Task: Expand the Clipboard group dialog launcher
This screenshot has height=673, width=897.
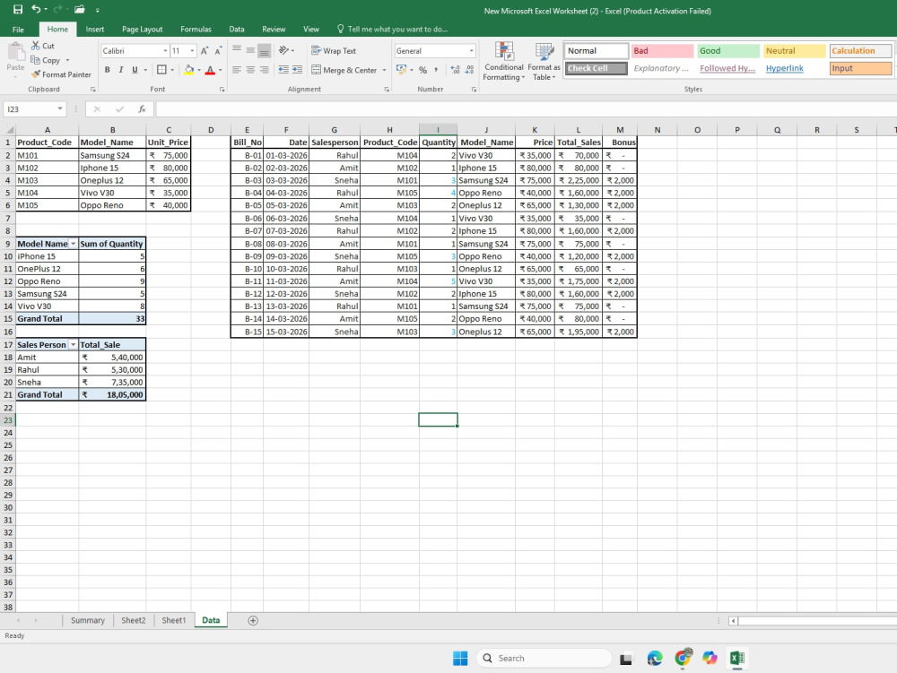Action: pyautogui.click(x=92, y=90)
